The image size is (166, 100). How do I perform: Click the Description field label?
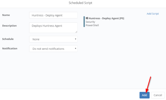pos(9,26)
